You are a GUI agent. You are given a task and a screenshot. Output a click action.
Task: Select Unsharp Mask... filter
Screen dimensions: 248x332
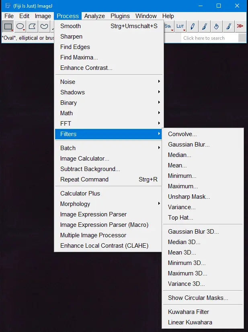(189, 197)
